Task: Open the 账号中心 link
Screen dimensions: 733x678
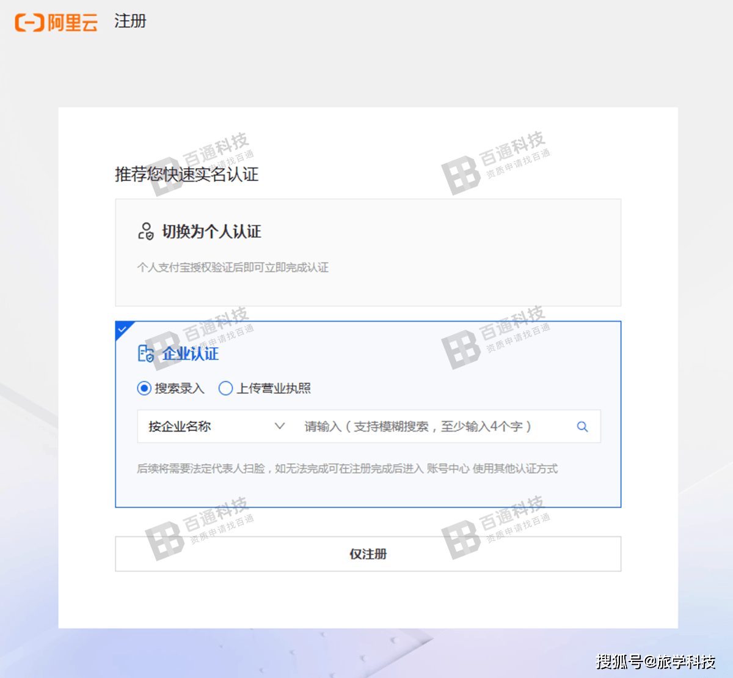Action: (447, 468)
